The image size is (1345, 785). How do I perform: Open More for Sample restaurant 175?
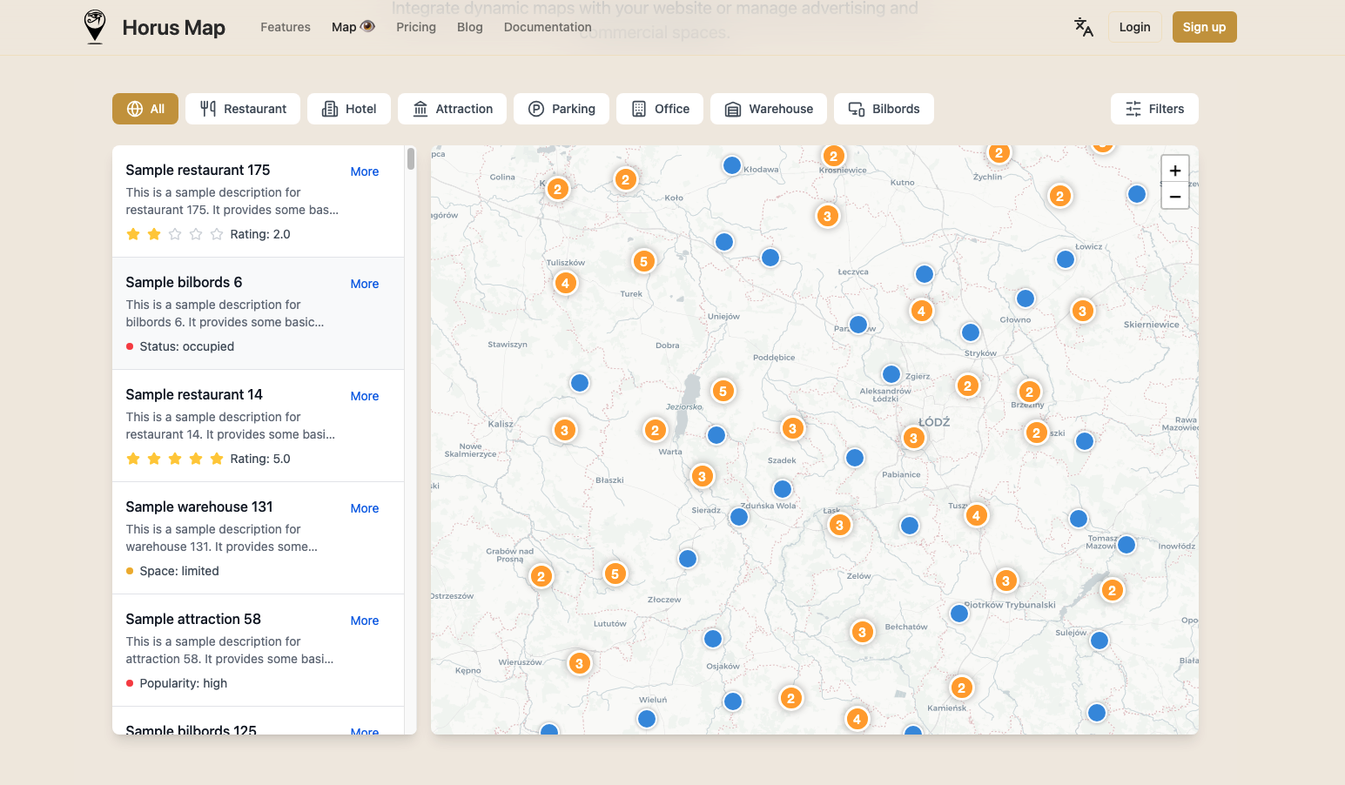tap(365, 171)
